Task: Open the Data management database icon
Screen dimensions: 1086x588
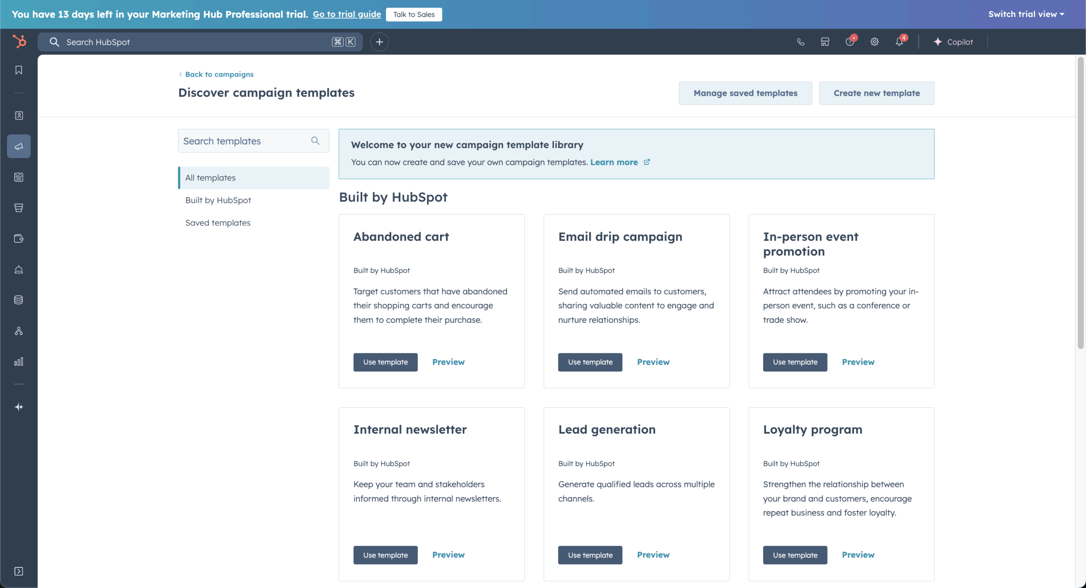Action: [x=19, y=300]
